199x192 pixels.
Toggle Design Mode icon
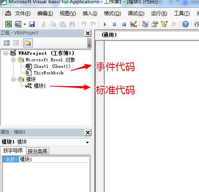133,24
